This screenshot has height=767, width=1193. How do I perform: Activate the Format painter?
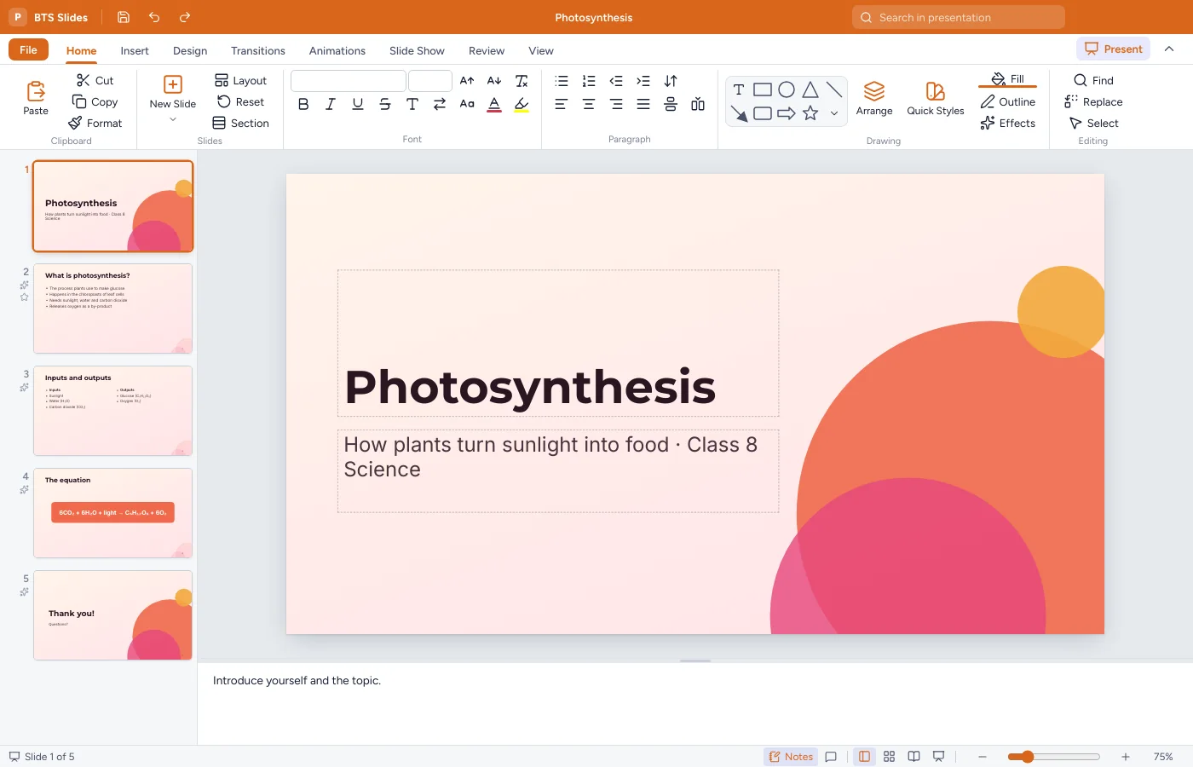pos(95,123)
